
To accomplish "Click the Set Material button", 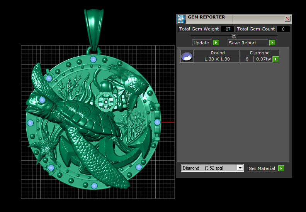I will (x=262, y=168).
